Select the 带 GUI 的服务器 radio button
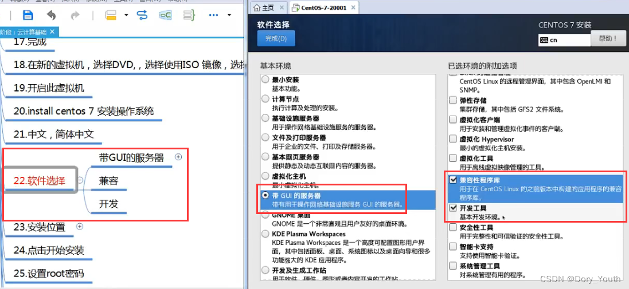629x289 pixels. click(x=265, y=195)
